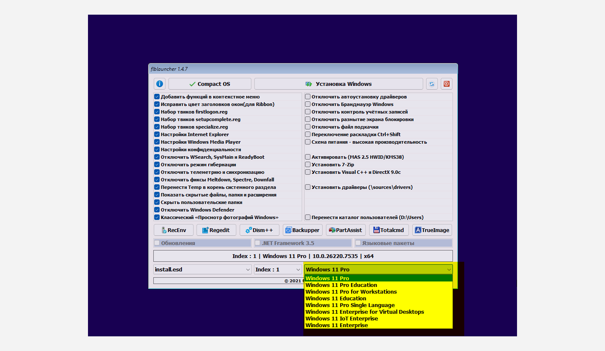Click the Compact OS button
Viewport: 605px width, 351px height.
tap(210, 84)
